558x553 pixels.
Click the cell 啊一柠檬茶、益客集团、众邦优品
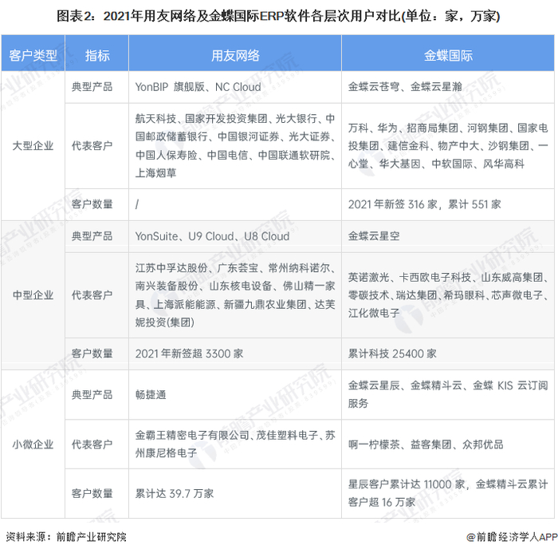pos(448,444)
